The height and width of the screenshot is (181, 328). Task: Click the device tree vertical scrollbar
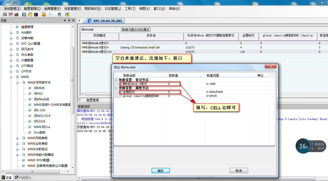point(73,81)
